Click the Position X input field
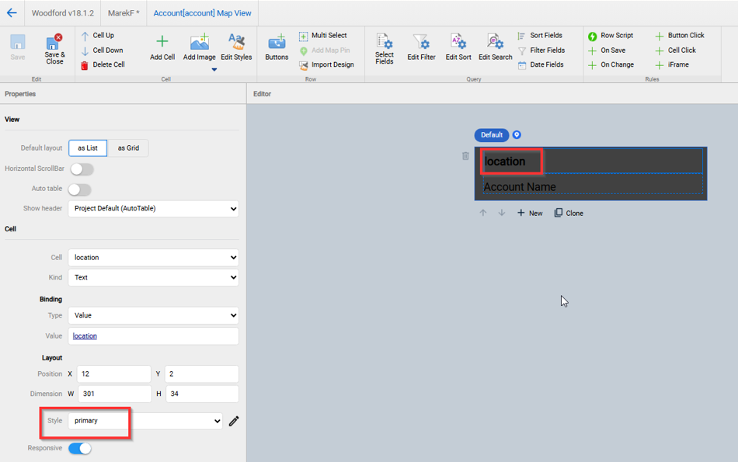Image resolution: width=738 pixels, height=462 pixels. [113, 374]
